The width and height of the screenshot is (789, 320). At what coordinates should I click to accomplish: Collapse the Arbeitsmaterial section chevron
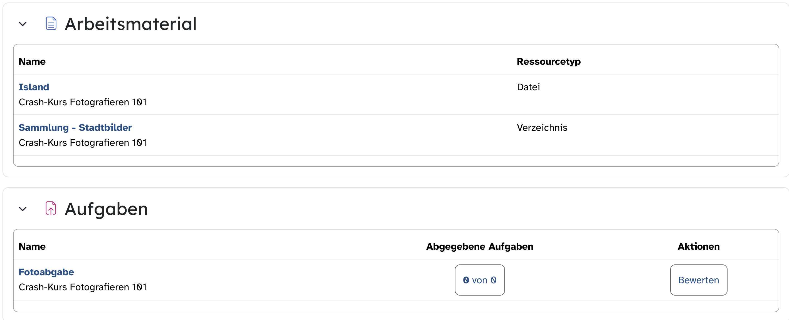[23, 24]
